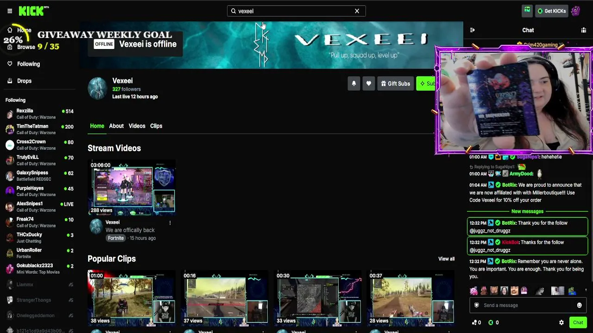Go to the KICK logo homepage
The width and height of the screenshot is (593, 333).
(x=33, y=11)
